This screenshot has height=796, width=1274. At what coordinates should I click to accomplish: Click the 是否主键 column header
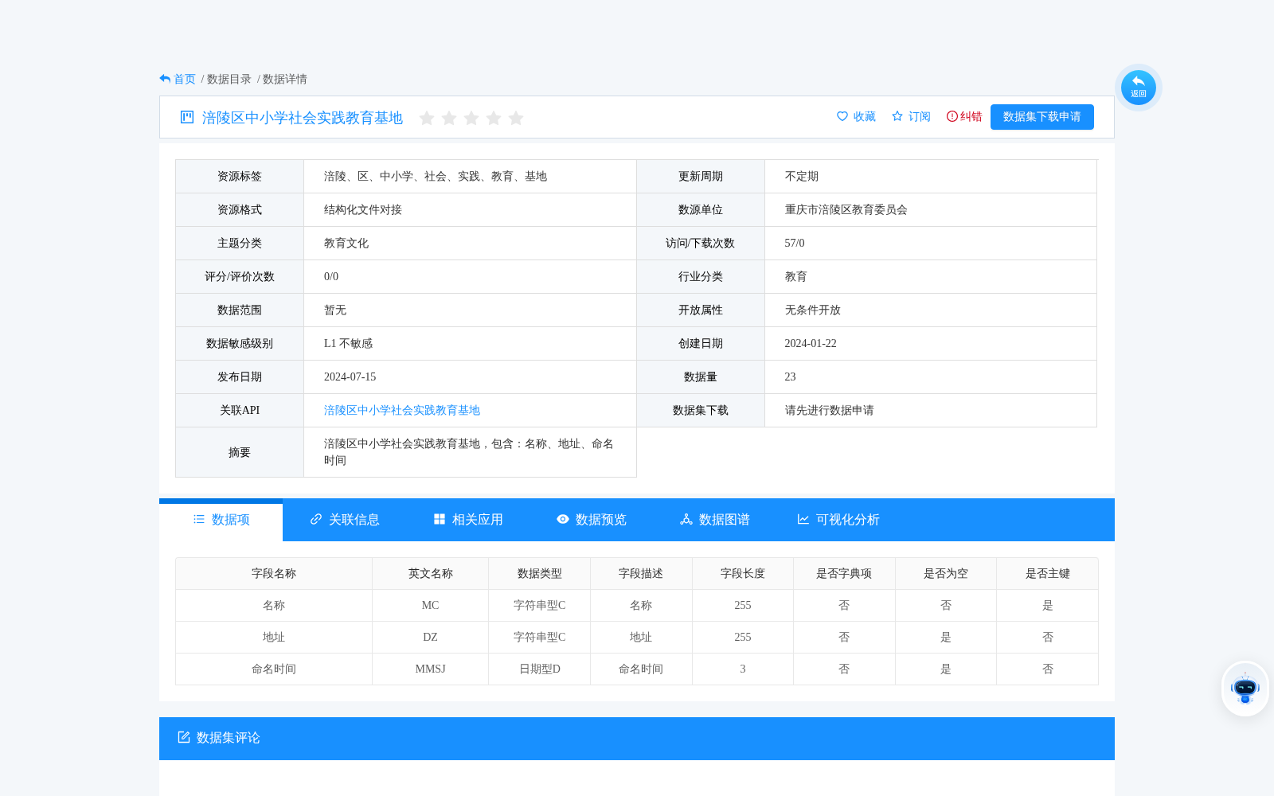(x=1048, y=573)
